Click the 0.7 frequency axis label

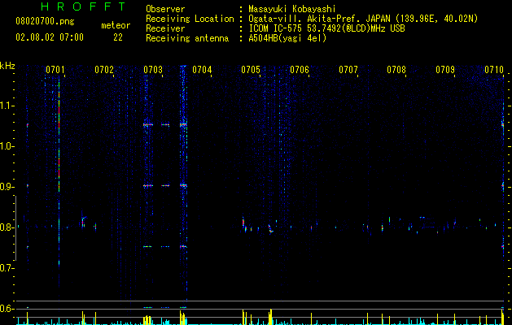point(7,268)
